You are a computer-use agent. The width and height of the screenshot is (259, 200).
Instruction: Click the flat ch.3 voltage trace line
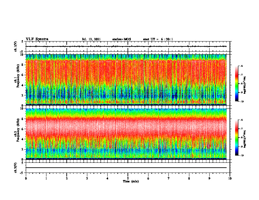pos(126,168)
